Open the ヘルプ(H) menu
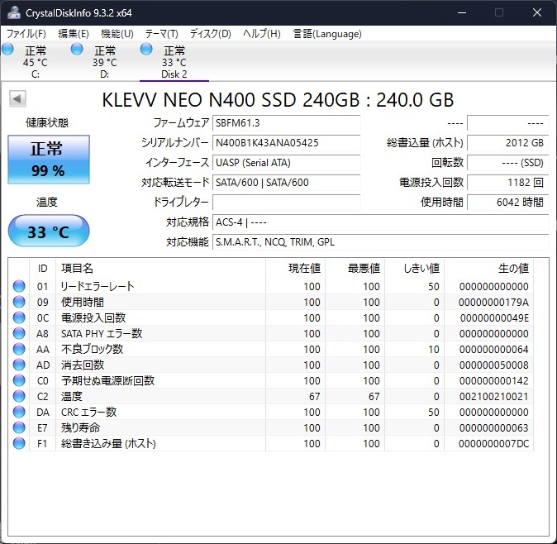The width and height of the screenshot is (557, 544). (262, 34)
